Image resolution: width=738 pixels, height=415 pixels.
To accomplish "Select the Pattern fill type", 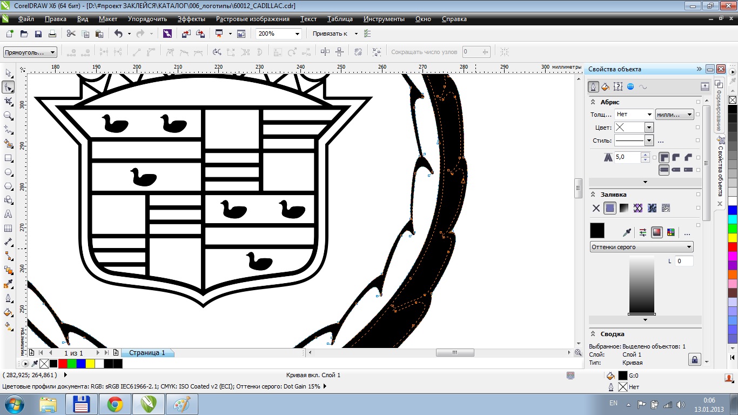I will (x=638, y=208).
